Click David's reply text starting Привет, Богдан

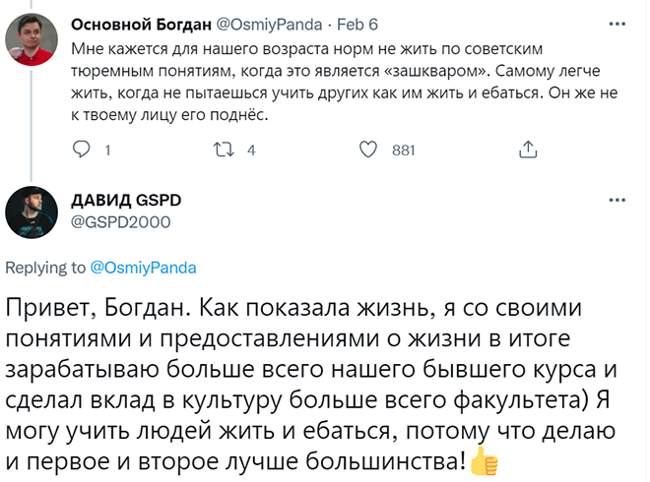311,385
